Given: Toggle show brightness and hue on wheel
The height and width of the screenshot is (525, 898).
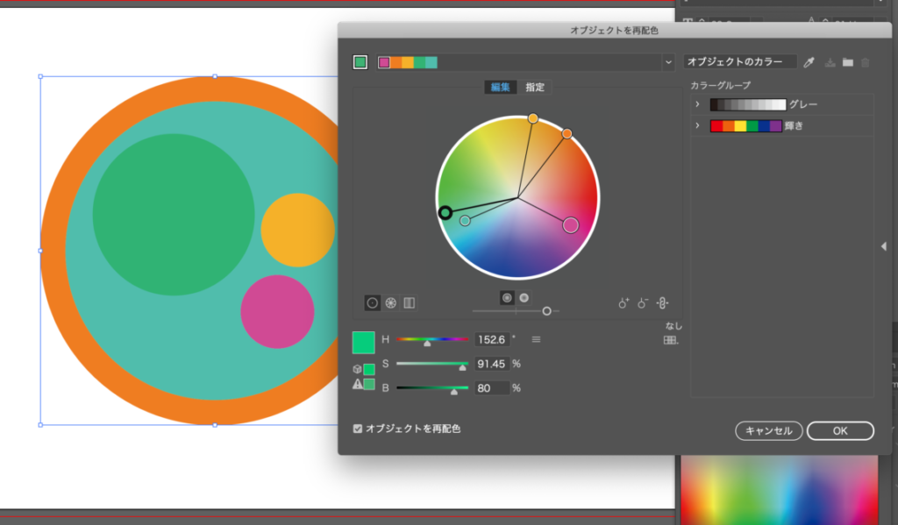Looking at the screenshot, I should click(x=524, y=298).
